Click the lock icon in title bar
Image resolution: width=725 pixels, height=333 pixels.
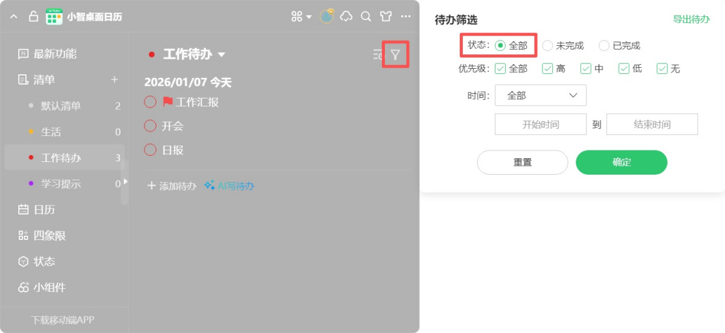click(33, 17)
